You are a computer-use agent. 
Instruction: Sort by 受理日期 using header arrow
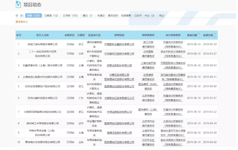[215, 35]
